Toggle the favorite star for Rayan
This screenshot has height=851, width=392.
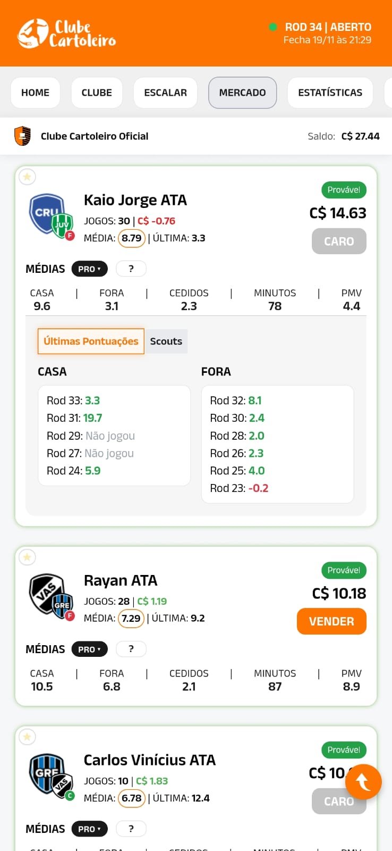(27, 557)
